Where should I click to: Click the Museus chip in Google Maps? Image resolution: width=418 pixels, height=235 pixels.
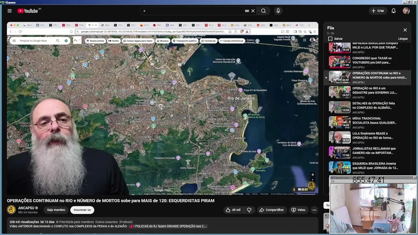point(163,41)
